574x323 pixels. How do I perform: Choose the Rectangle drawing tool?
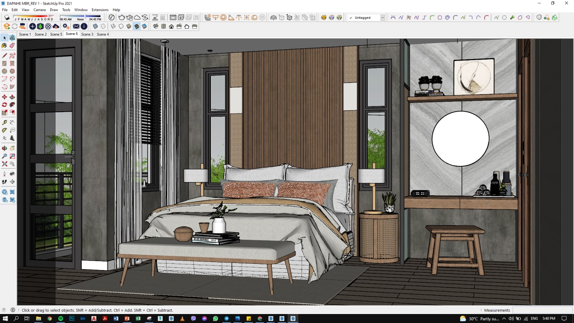click(4, 63)
